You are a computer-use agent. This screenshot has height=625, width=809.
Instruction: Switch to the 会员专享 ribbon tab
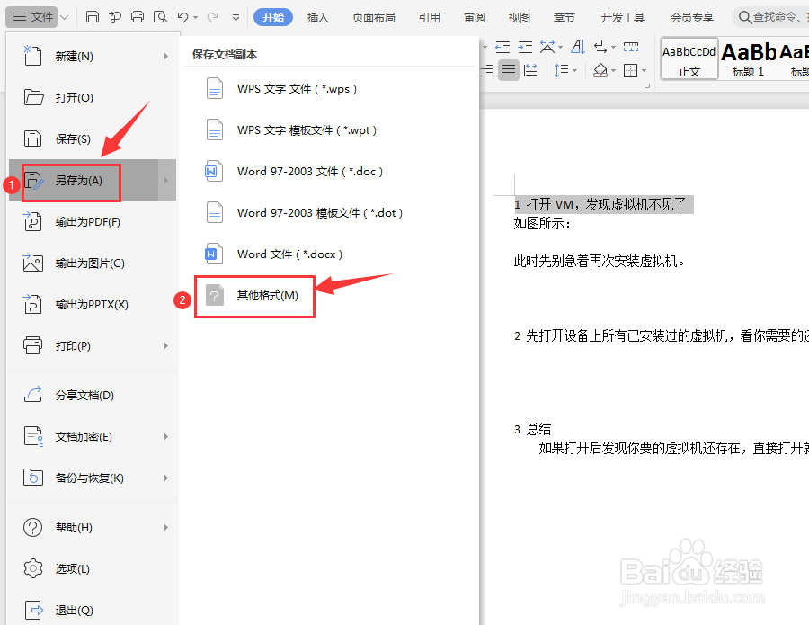pos(692,18)
